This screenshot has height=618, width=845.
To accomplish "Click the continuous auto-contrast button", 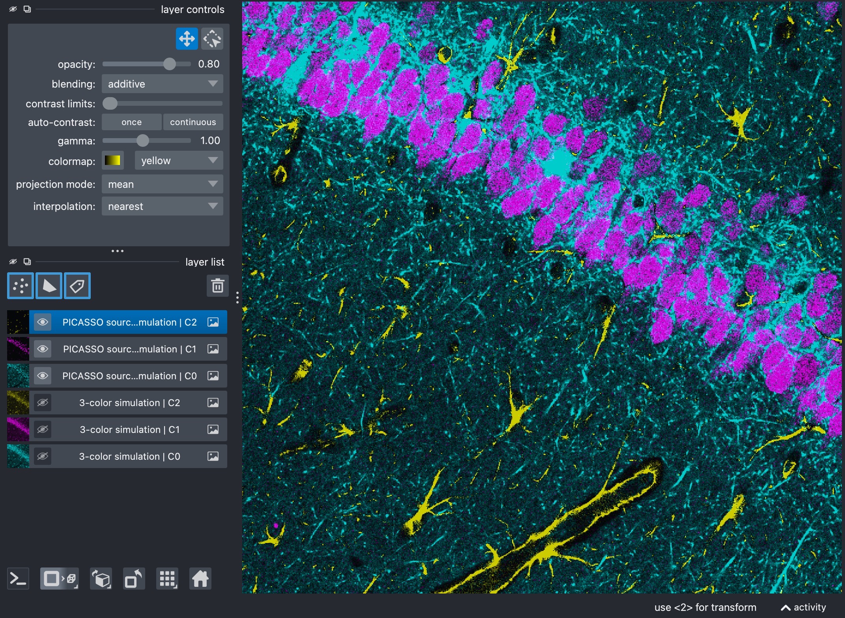I will click(x=193, y=122).
